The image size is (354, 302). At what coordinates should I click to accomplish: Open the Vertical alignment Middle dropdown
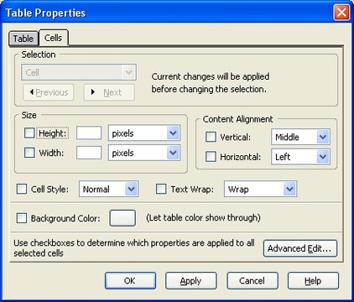click(x=300, y=137)
